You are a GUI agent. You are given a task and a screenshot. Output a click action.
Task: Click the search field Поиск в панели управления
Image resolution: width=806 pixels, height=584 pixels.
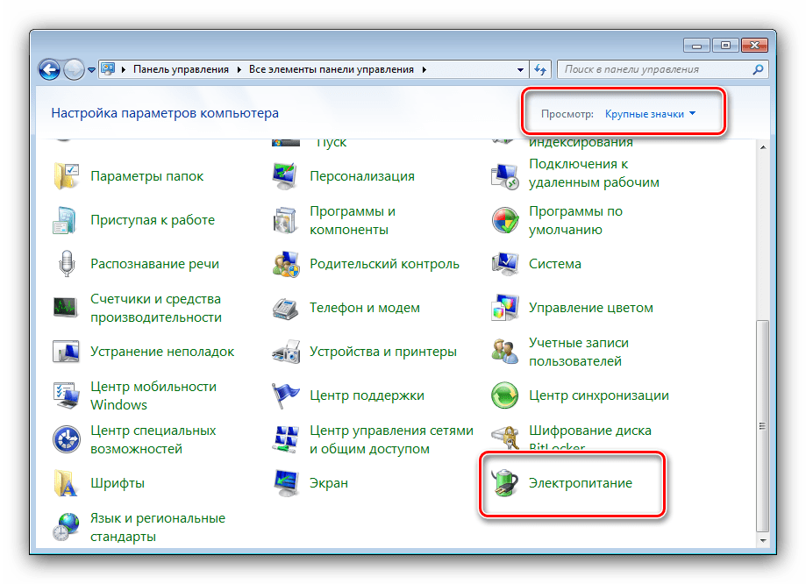tap(653, 69)
